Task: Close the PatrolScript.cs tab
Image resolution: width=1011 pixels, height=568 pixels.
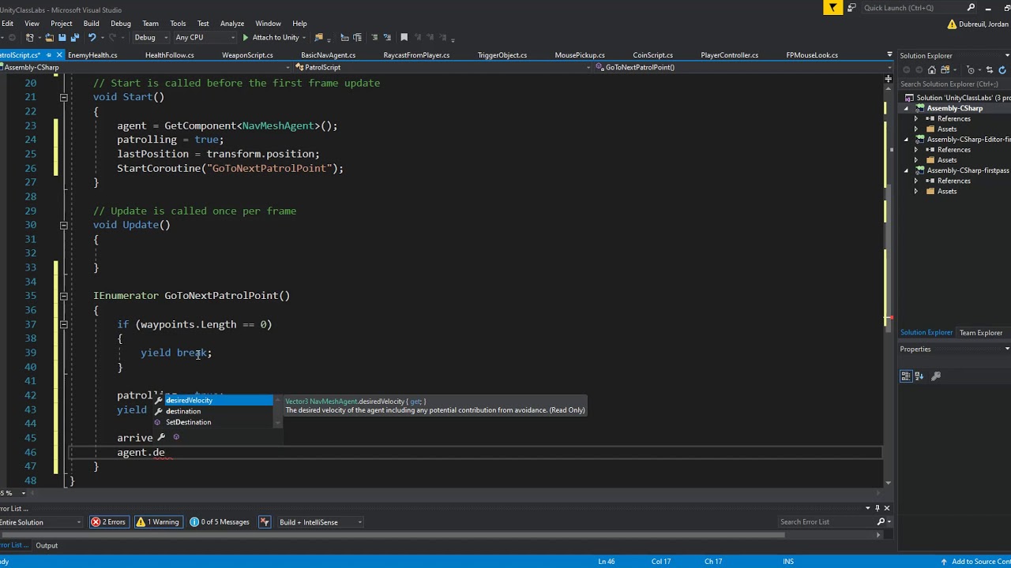Action: (x=59, y=55)
